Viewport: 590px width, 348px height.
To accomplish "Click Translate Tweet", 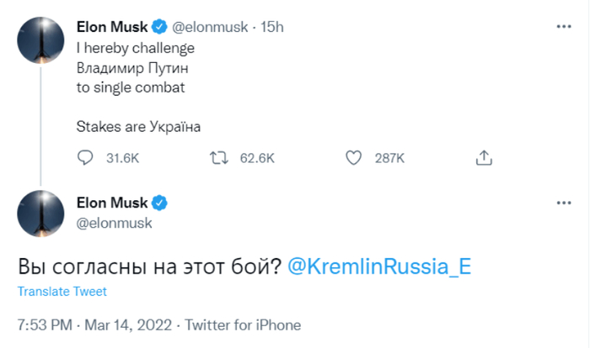I will coord(62,292).
